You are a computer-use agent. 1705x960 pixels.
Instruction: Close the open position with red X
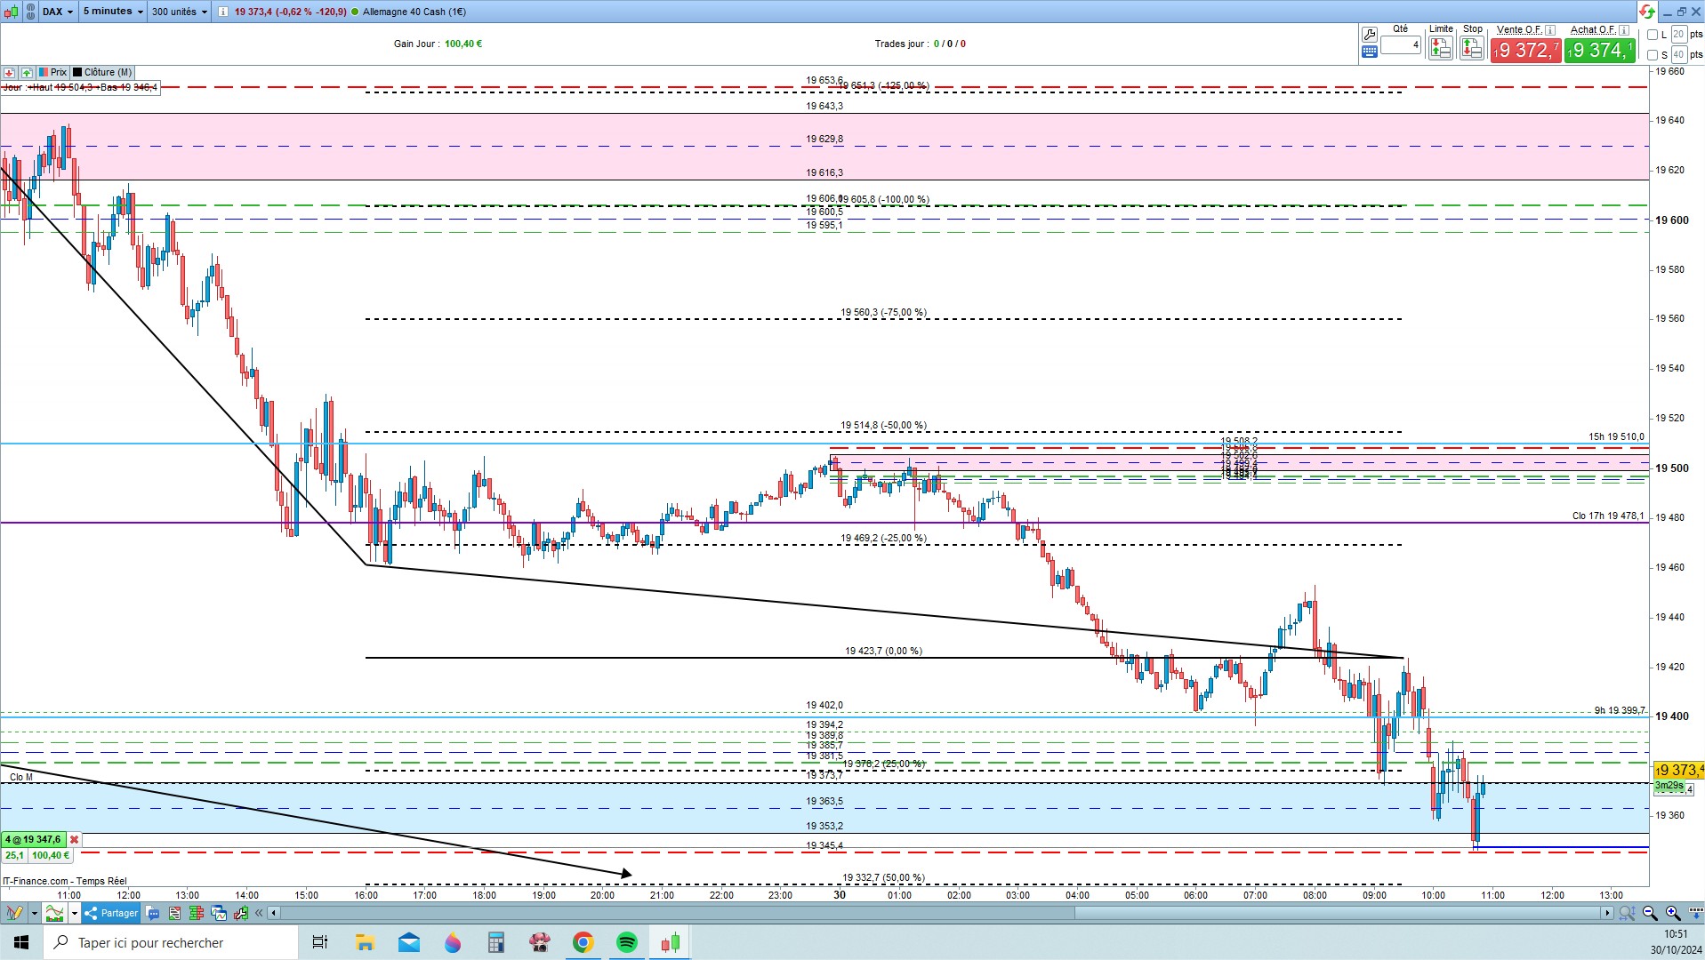pos(75,840)
